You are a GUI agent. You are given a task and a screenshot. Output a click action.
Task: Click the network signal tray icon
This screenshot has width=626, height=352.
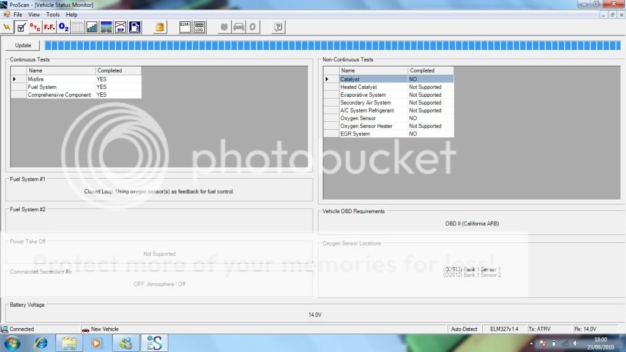point(565,343)
